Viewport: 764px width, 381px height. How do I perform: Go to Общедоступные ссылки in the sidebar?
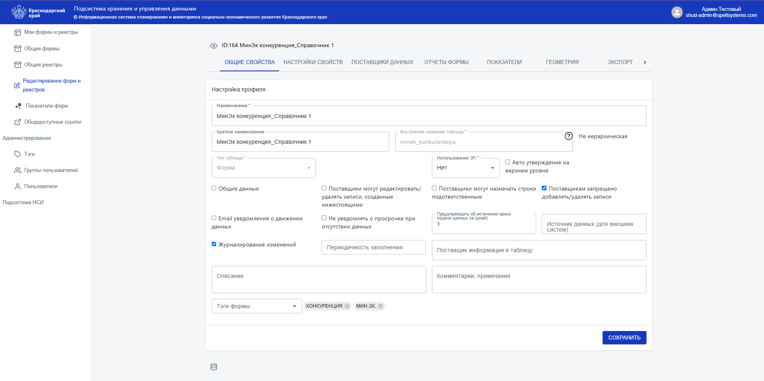click(52, 122)
